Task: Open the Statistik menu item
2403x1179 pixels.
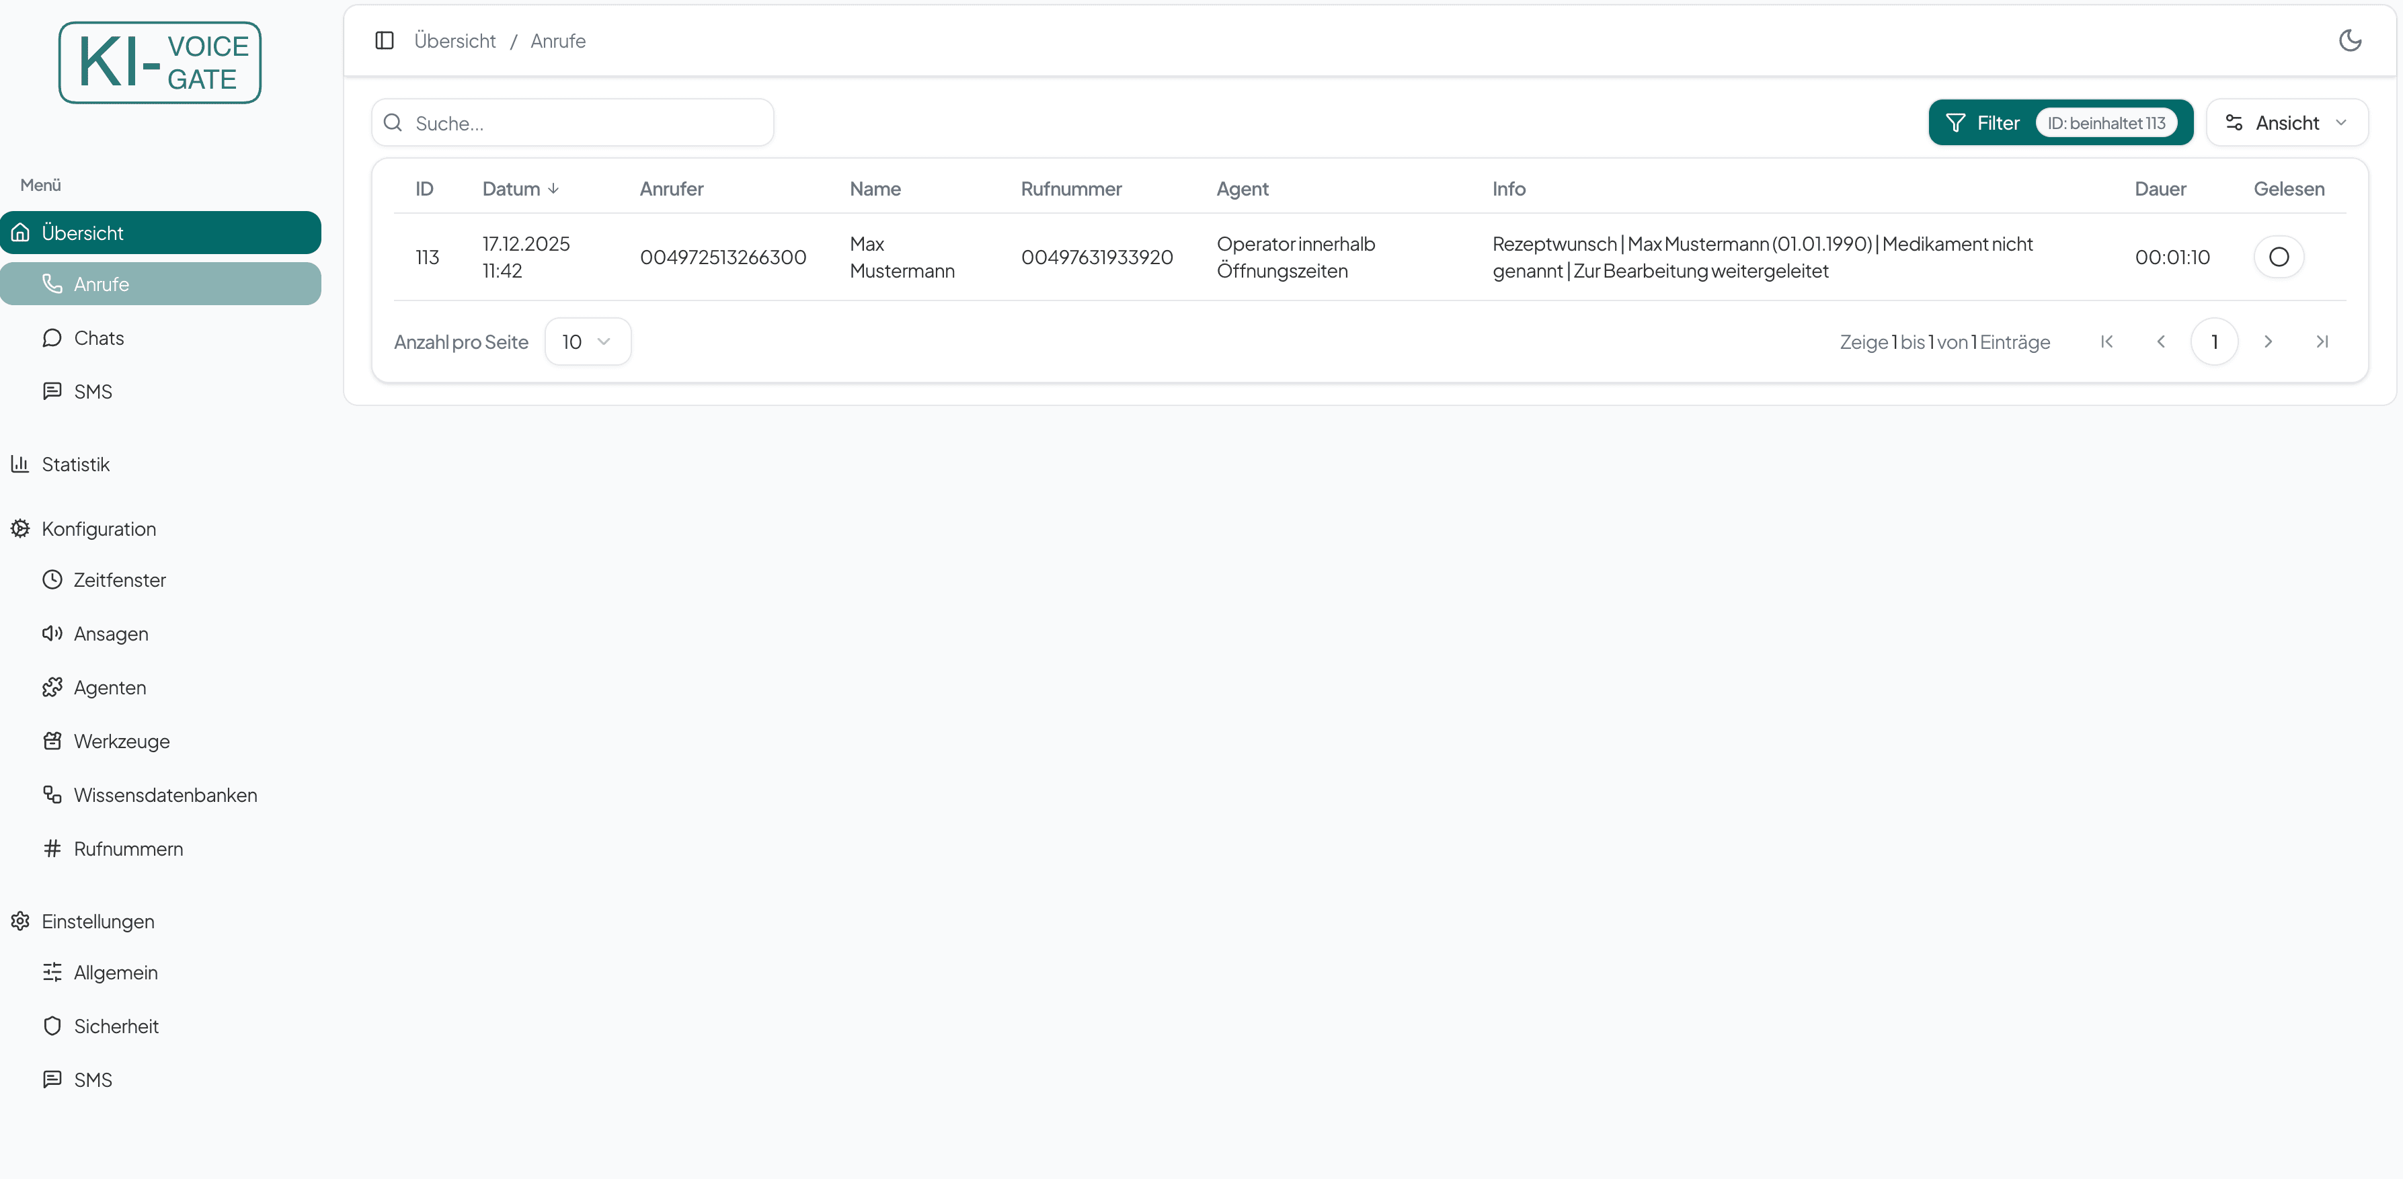Action: [x=75, y=464]
